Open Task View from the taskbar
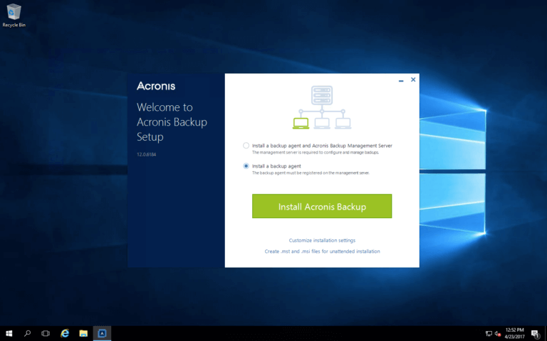This screenshot has height=341, width=547. 46,333
